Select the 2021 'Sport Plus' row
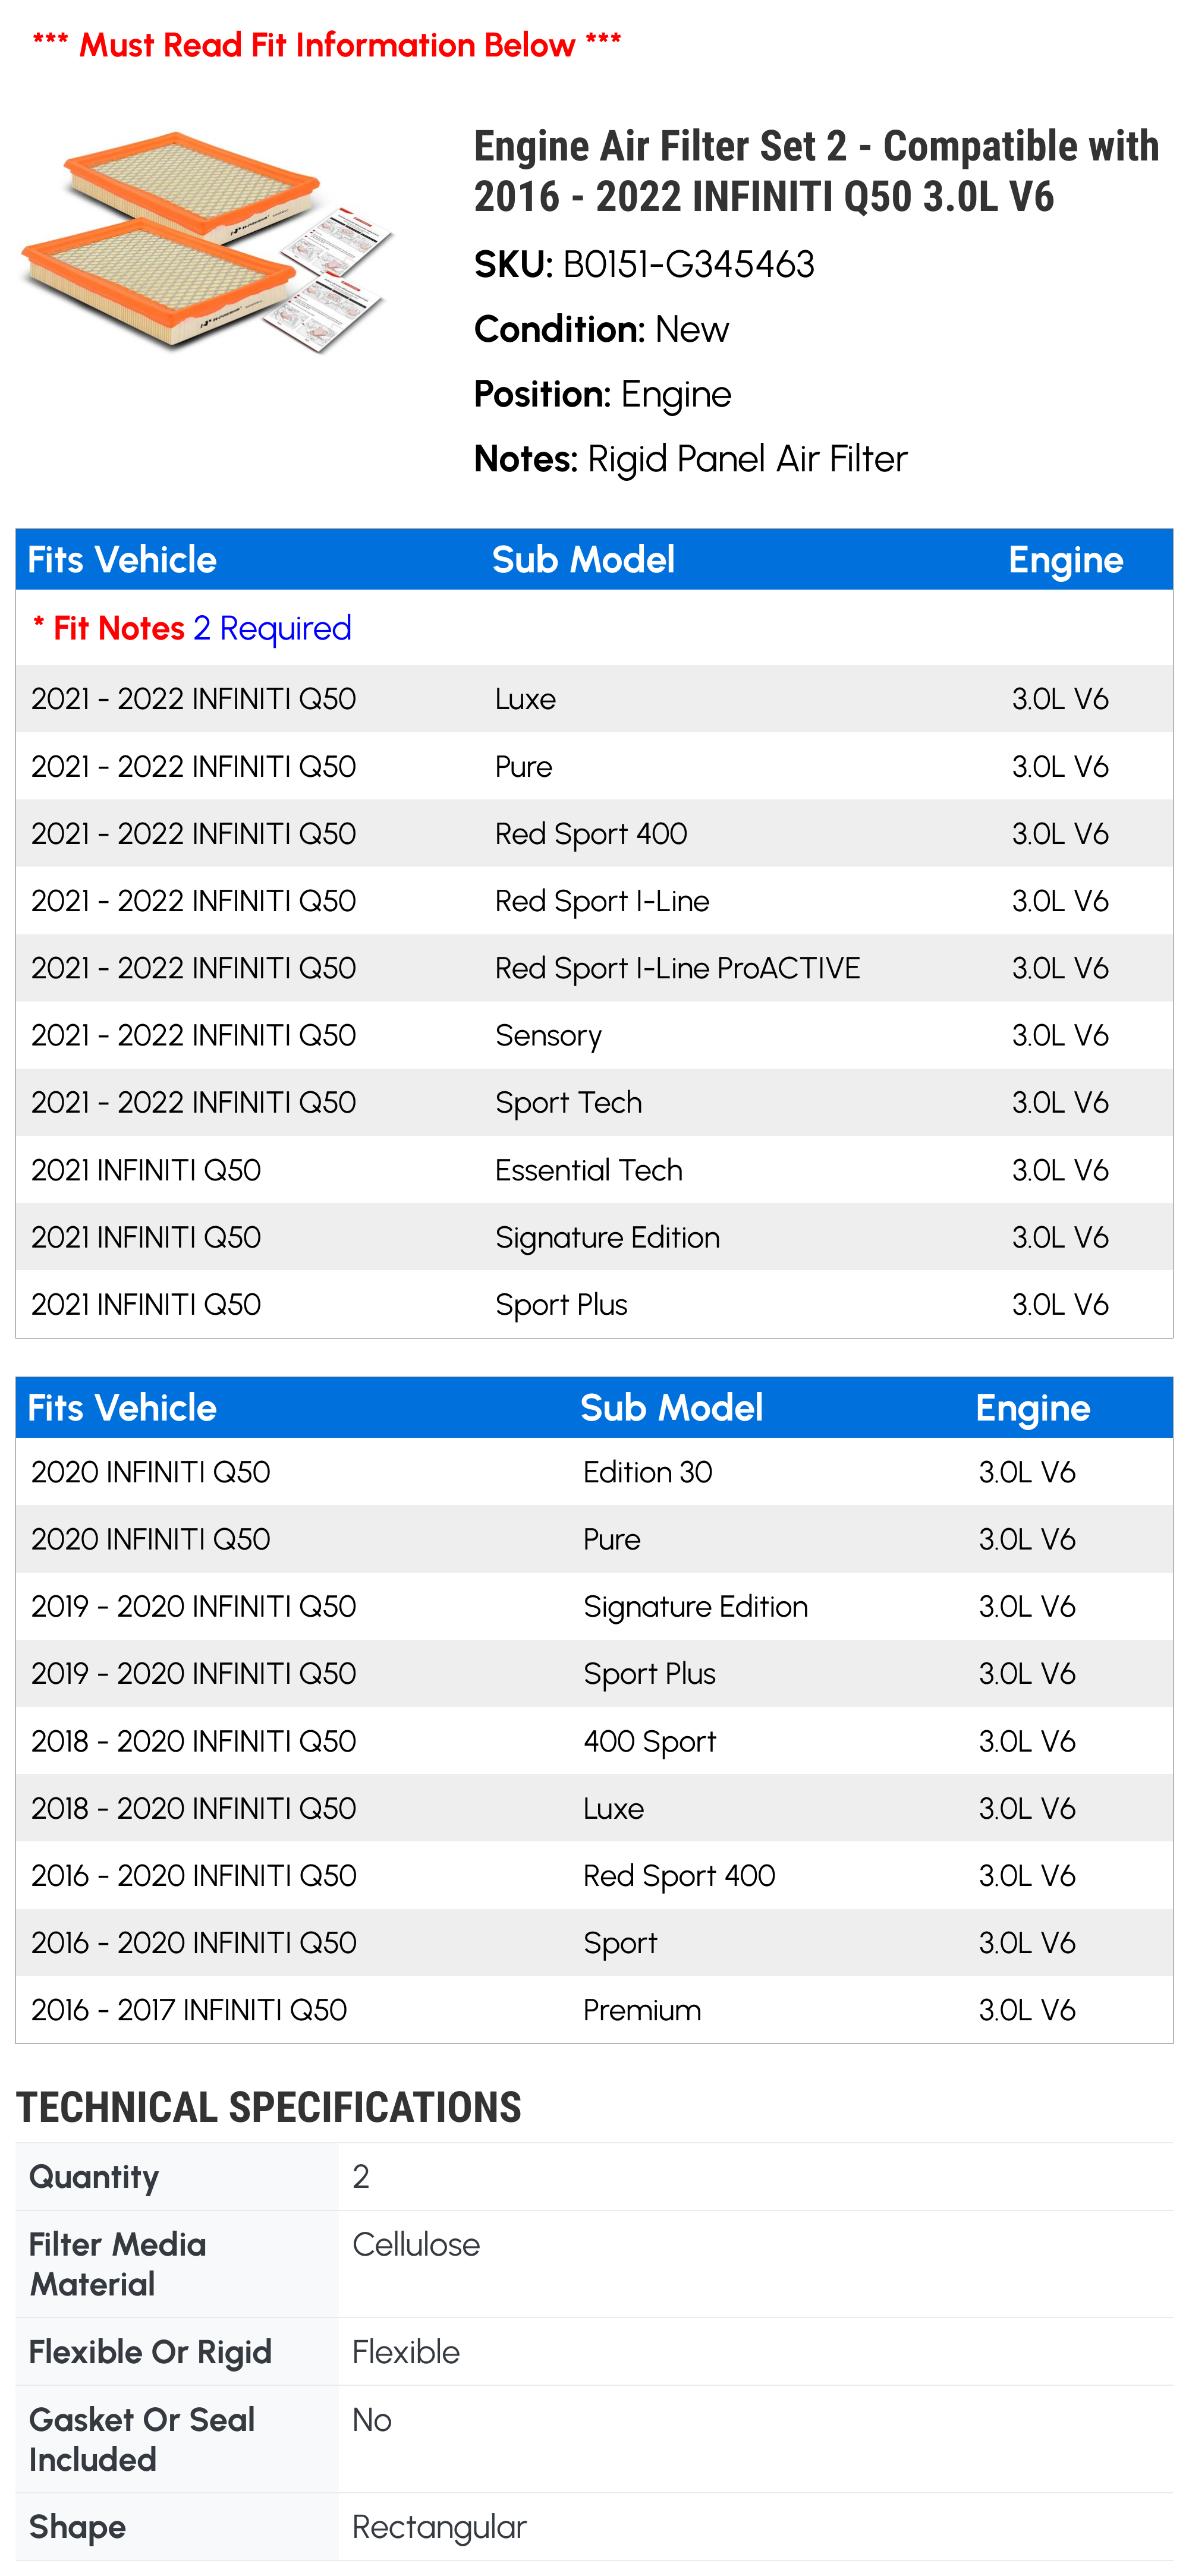Screen dimensions: 1189x2576 594,1304
